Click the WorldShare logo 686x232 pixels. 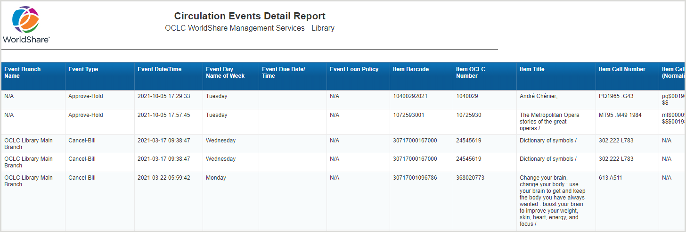pos(26,25)
